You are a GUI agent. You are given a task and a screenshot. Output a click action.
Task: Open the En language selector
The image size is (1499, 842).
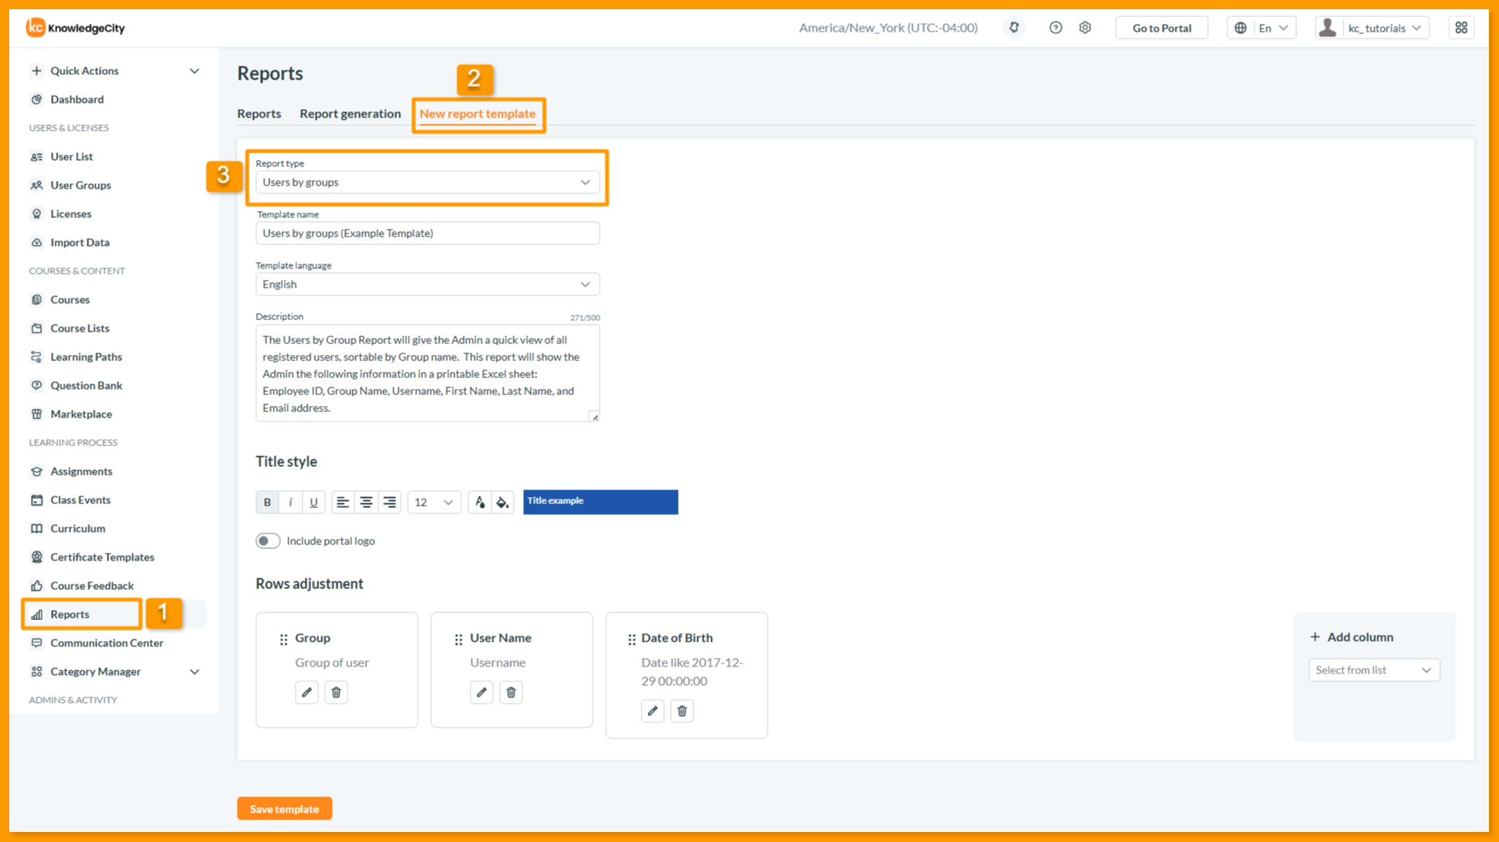point(1261,28)
